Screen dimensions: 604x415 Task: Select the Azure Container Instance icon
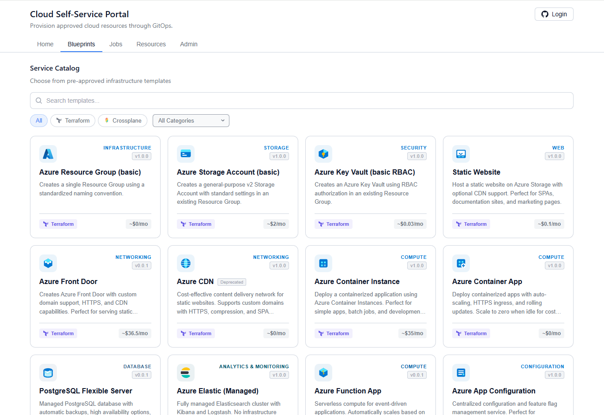point(323,263)
